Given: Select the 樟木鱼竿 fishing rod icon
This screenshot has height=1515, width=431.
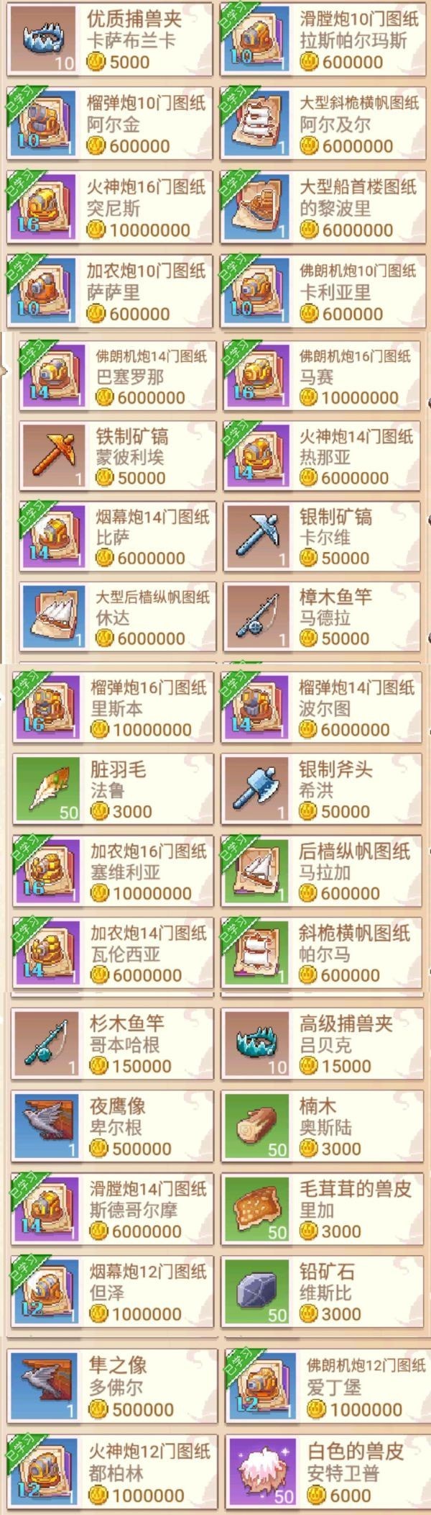Looking at the screenshot, I should pos(258,617).
